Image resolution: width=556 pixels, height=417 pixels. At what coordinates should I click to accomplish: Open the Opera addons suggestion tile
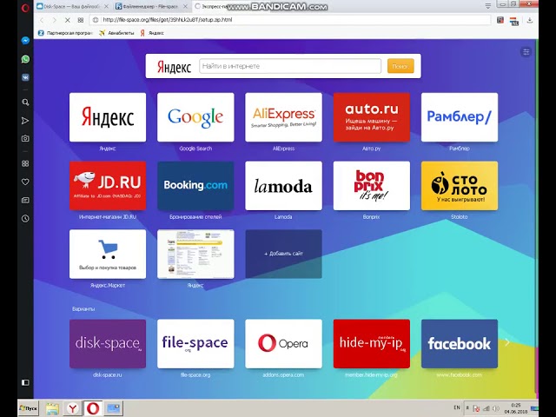click(x=283, y=344)
